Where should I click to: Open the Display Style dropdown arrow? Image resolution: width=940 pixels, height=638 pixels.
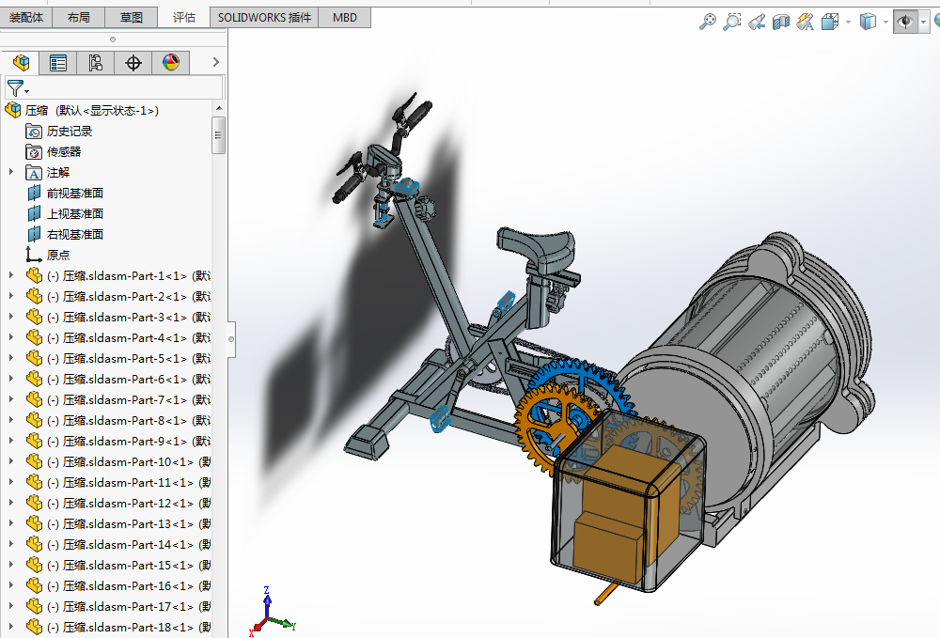tap(885, 23)
